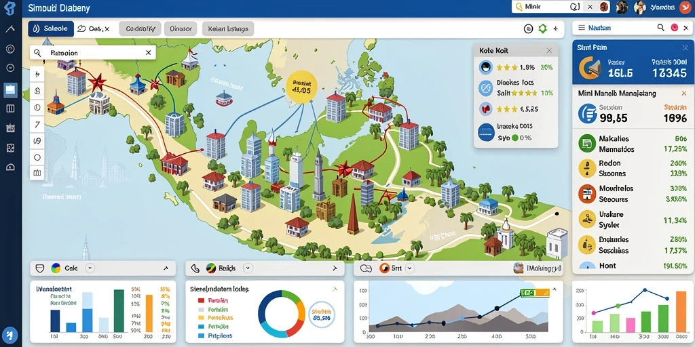Click the circle tool in map toolbar
This screenshot has height=347, width=695.
37,157
